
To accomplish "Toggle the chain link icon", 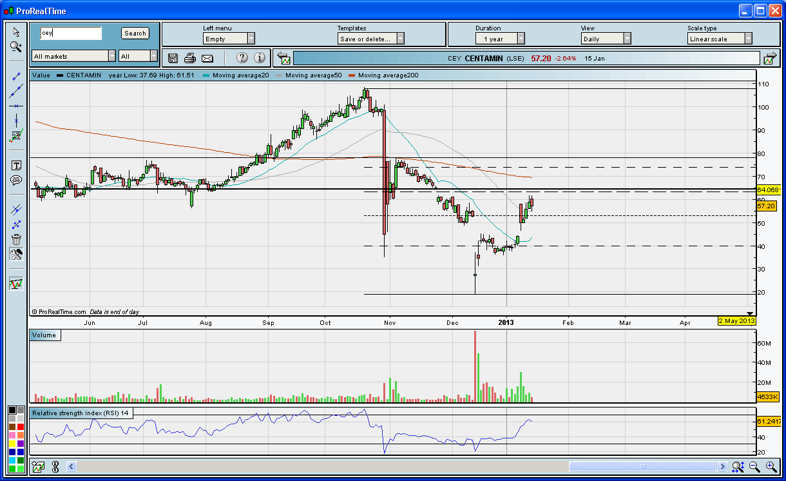I will (x=55, y=466).
